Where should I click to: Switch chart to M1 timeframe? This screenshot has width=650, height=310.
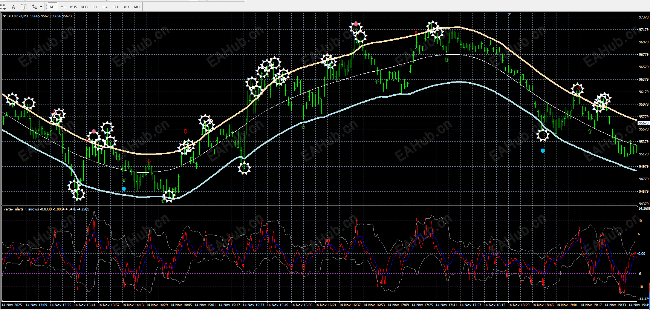52,7
